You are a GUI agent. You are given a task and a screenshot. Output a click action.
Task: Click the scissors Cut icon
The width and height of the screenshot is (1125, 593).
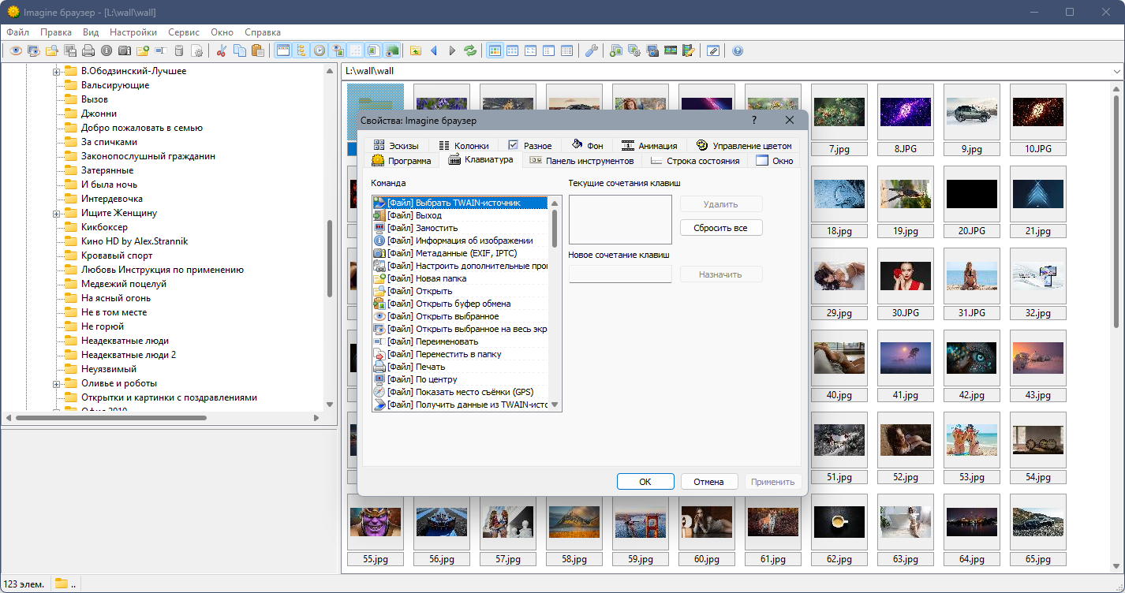(222, 51)
